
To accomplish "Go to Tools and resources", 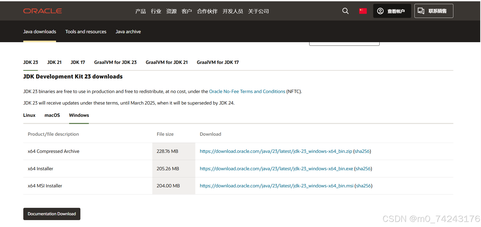I will point(86,32).
